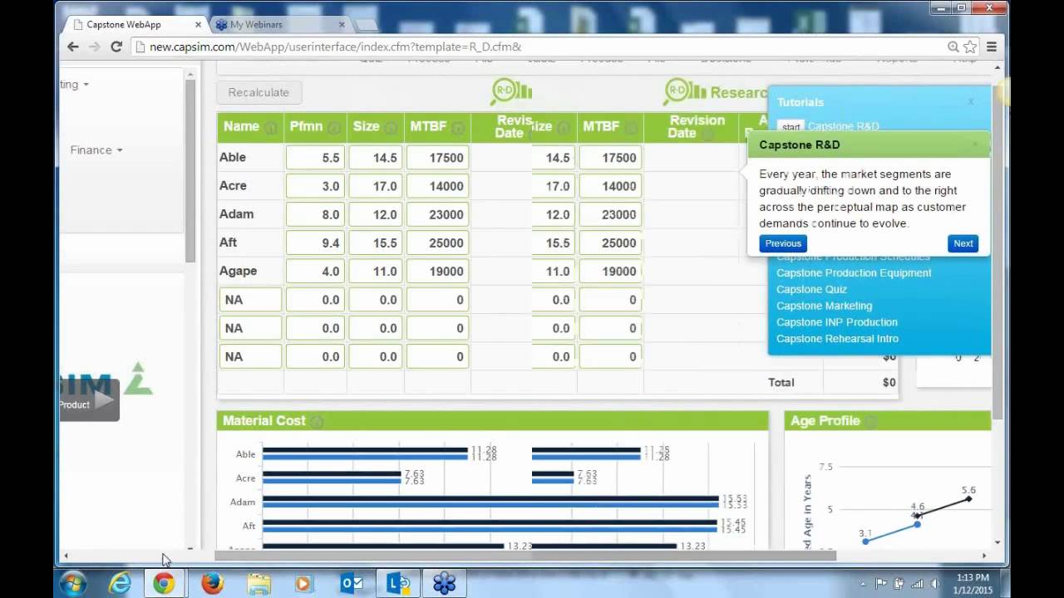1064x598 pixels.
Task: Open the volume speaker tray icon
Action: (x=936, y=584)
